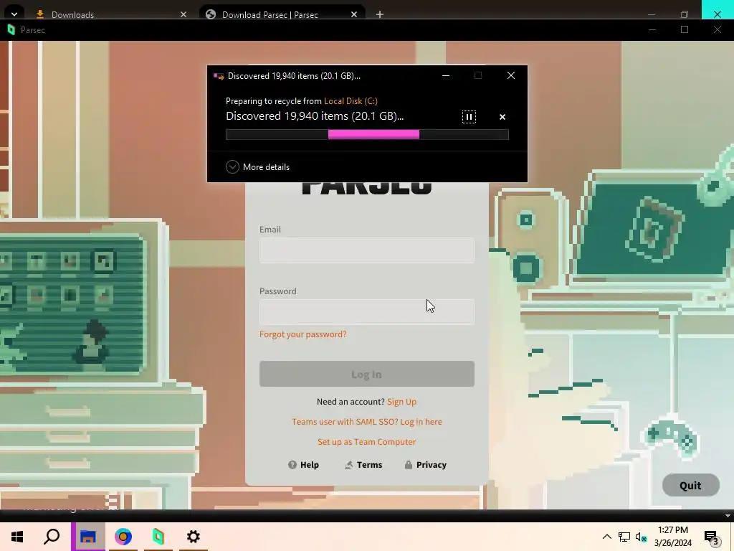Open Windows taskbar search
This screenshot has width=734, height=551.
point(52,537)
